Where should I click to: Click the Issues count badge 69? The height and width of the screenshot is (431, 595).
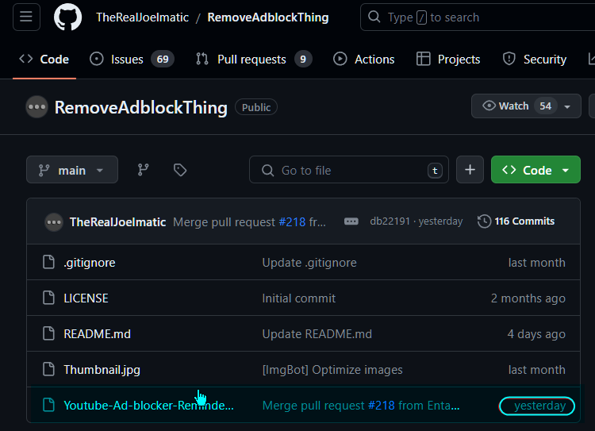pos(163,60)
